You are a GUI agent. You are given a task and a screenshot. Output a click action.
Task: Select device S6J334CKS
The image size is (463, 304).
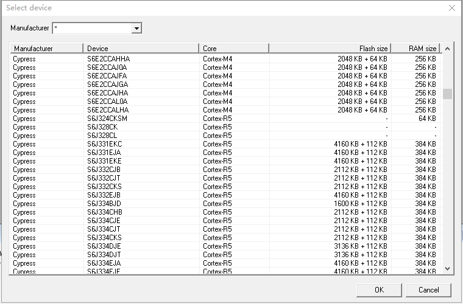pyautogui.click(x=104, y=238)
